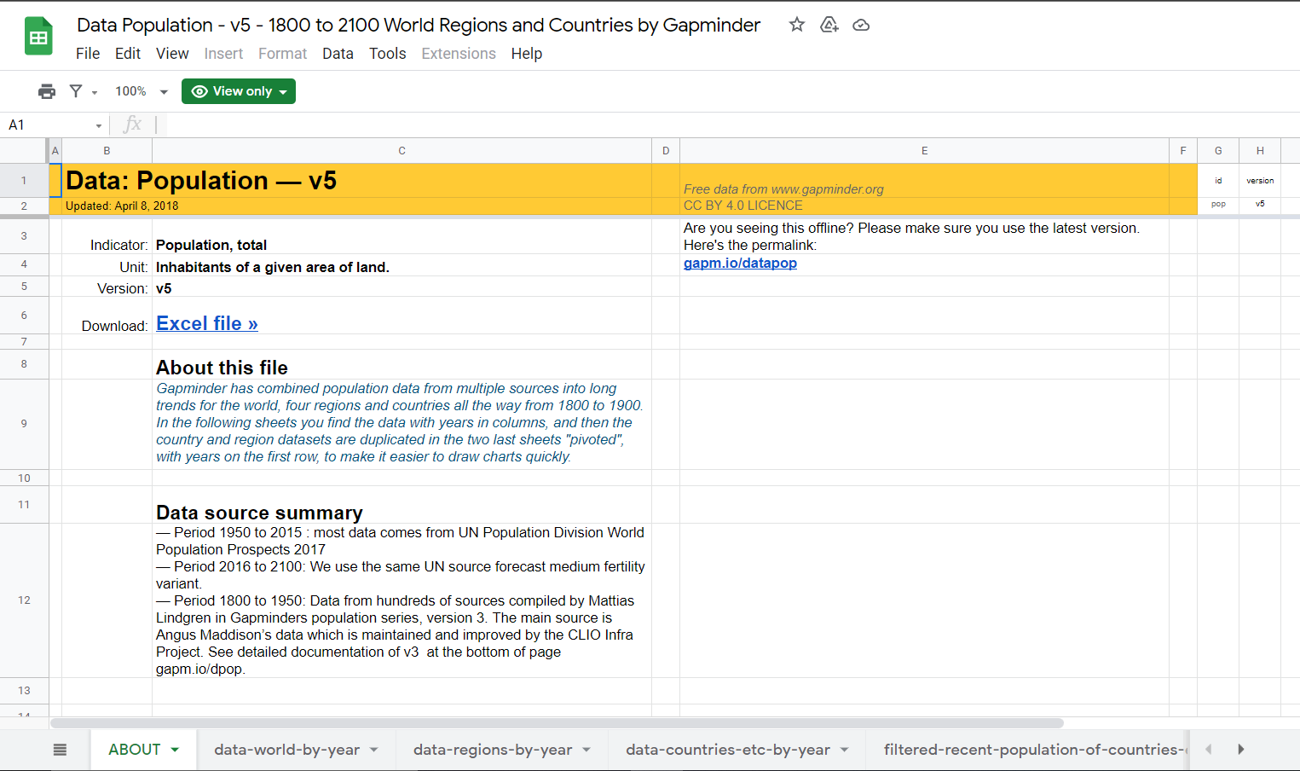Print the spreadsheet with the printer icon
Image resolution: width=1300 pixels, height=771 pixels.
[47, 91]
